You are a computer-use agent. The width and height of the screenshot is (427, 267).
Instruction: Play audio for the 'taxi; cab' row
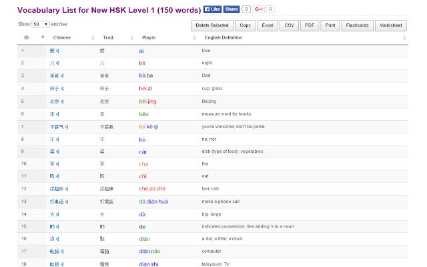(x=67, y=188)
